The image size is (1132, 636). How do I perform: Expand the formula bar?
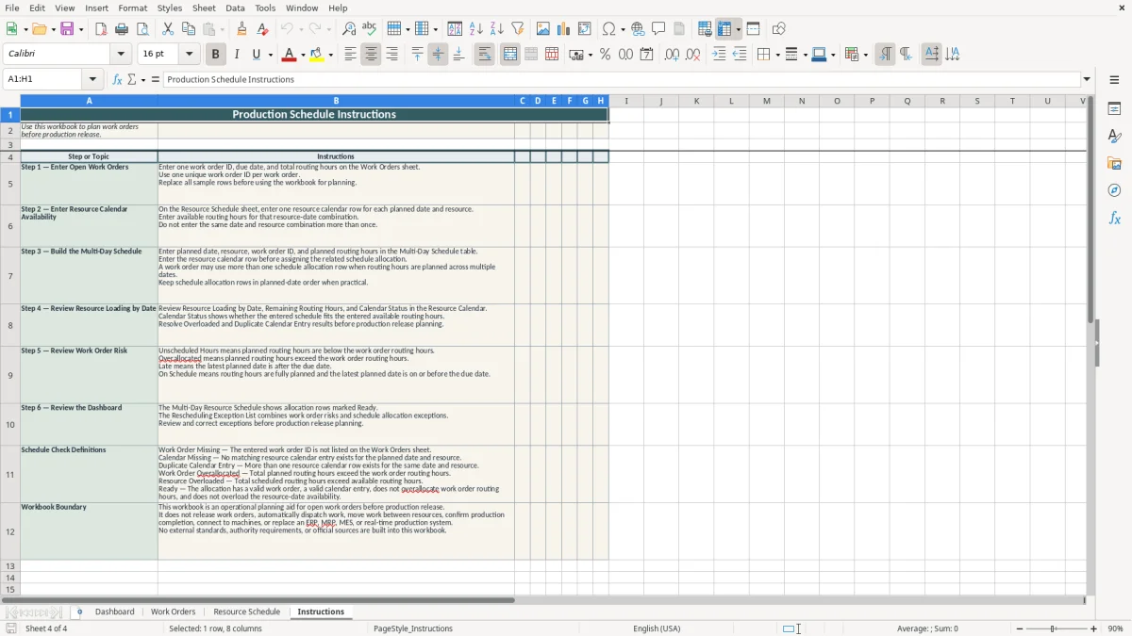pos(1087,79)
